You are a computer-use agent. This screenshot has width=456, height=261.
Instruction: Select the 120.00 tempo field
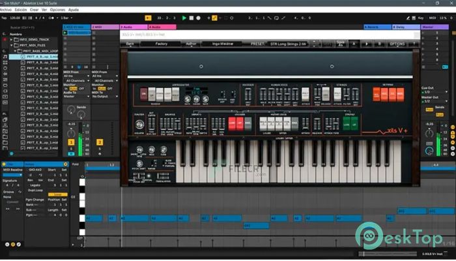15,18
